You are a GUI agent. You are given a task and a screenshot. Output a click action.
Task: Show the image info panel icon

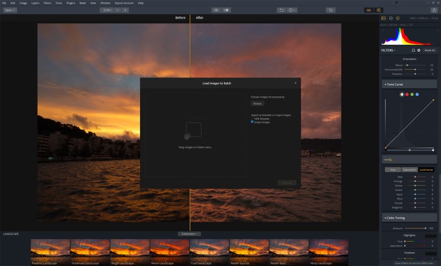coord(397,18)
